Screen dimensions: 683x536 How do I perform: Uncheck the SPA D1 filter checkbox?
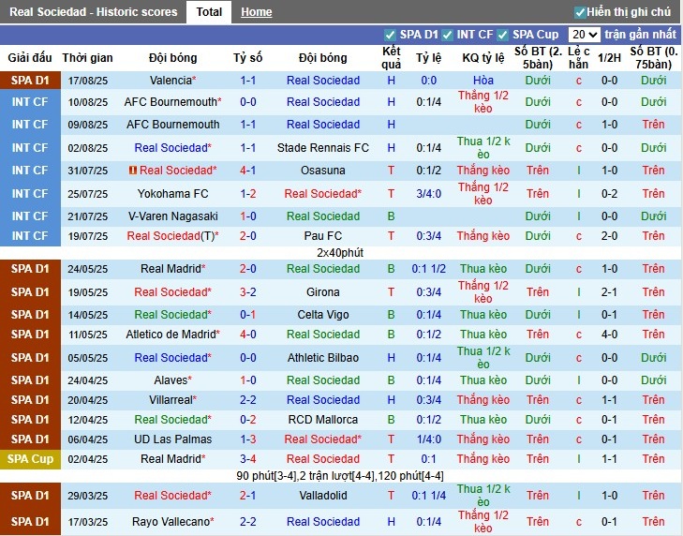390,35
